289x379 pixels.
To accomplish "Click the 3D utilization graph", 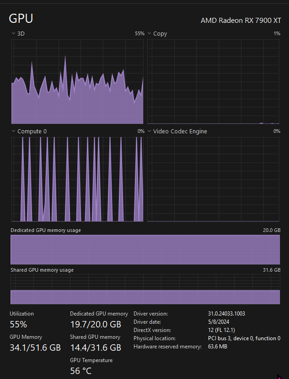I will (x=77, y=81).
